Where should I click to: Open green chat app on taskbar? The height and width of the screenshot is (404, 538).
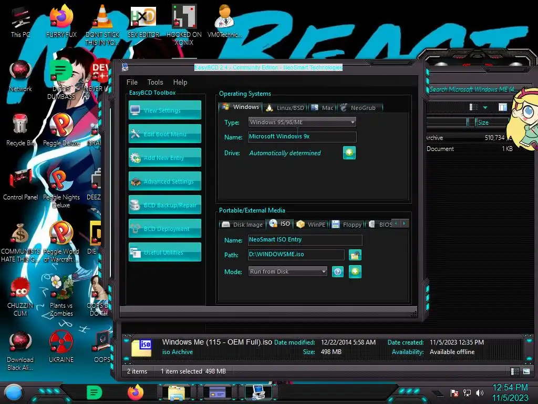pos(95,392)
